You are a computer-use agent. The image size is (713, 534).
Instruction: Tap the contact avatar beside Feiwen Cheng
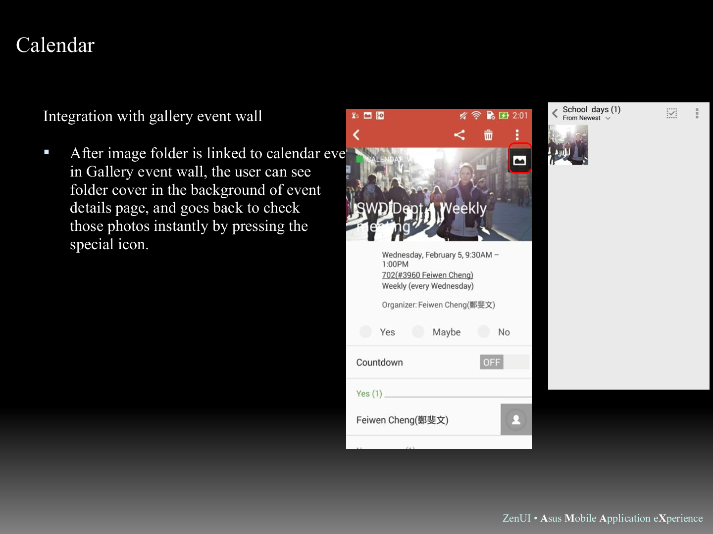516,420
